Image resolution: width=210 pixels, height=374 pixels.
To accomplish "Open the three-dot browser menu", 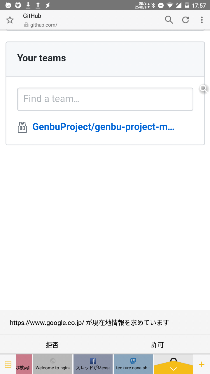I will 202,20.
